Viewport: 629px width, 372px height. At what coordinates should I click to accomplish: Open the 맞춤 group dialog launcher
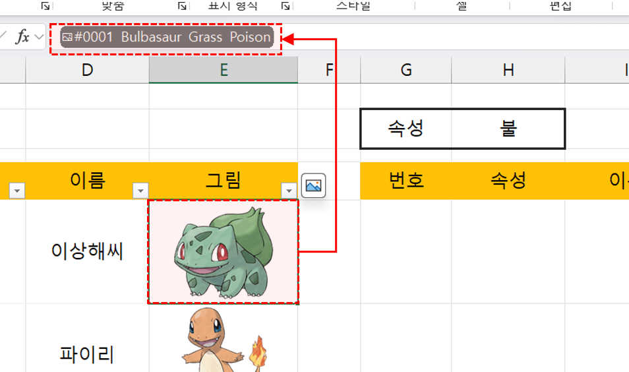[x=182, y=6]
